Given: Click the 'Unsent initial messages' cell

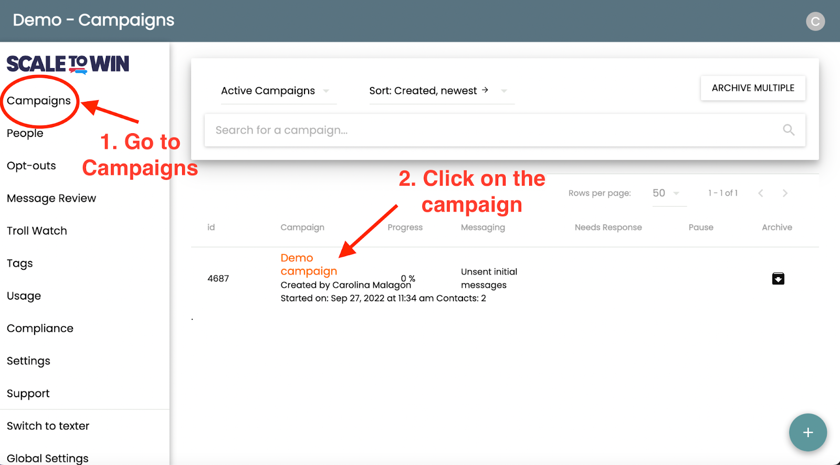Looking at the screenshot, I should (489, 278).
